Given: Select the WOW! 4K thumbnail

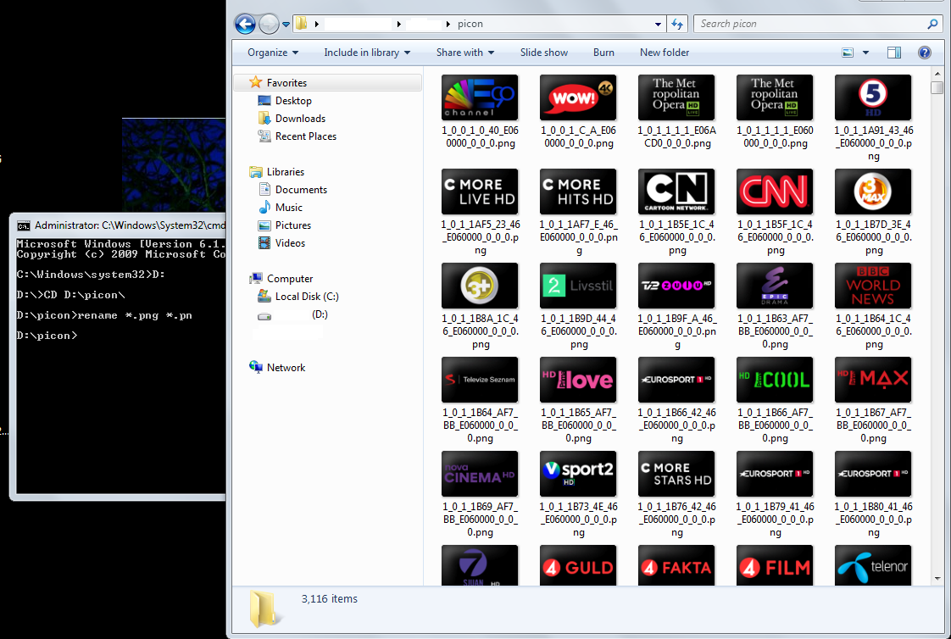Looking at the screenshot, I should click(x=578, y=97).
